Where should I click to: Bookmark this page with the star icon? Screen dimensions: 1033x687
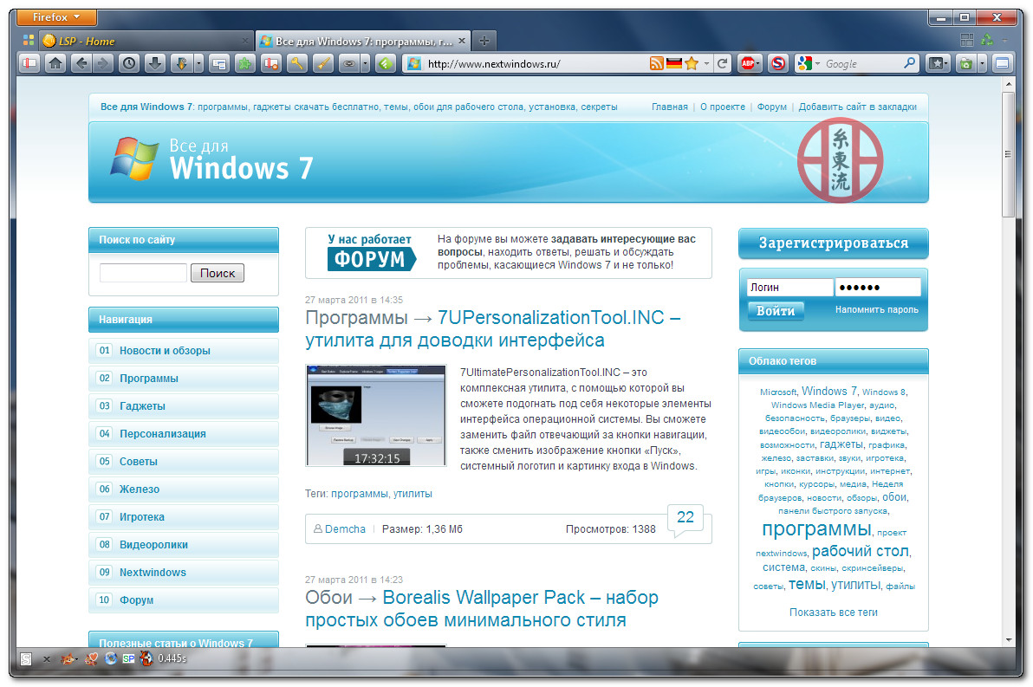pos(691,63)
